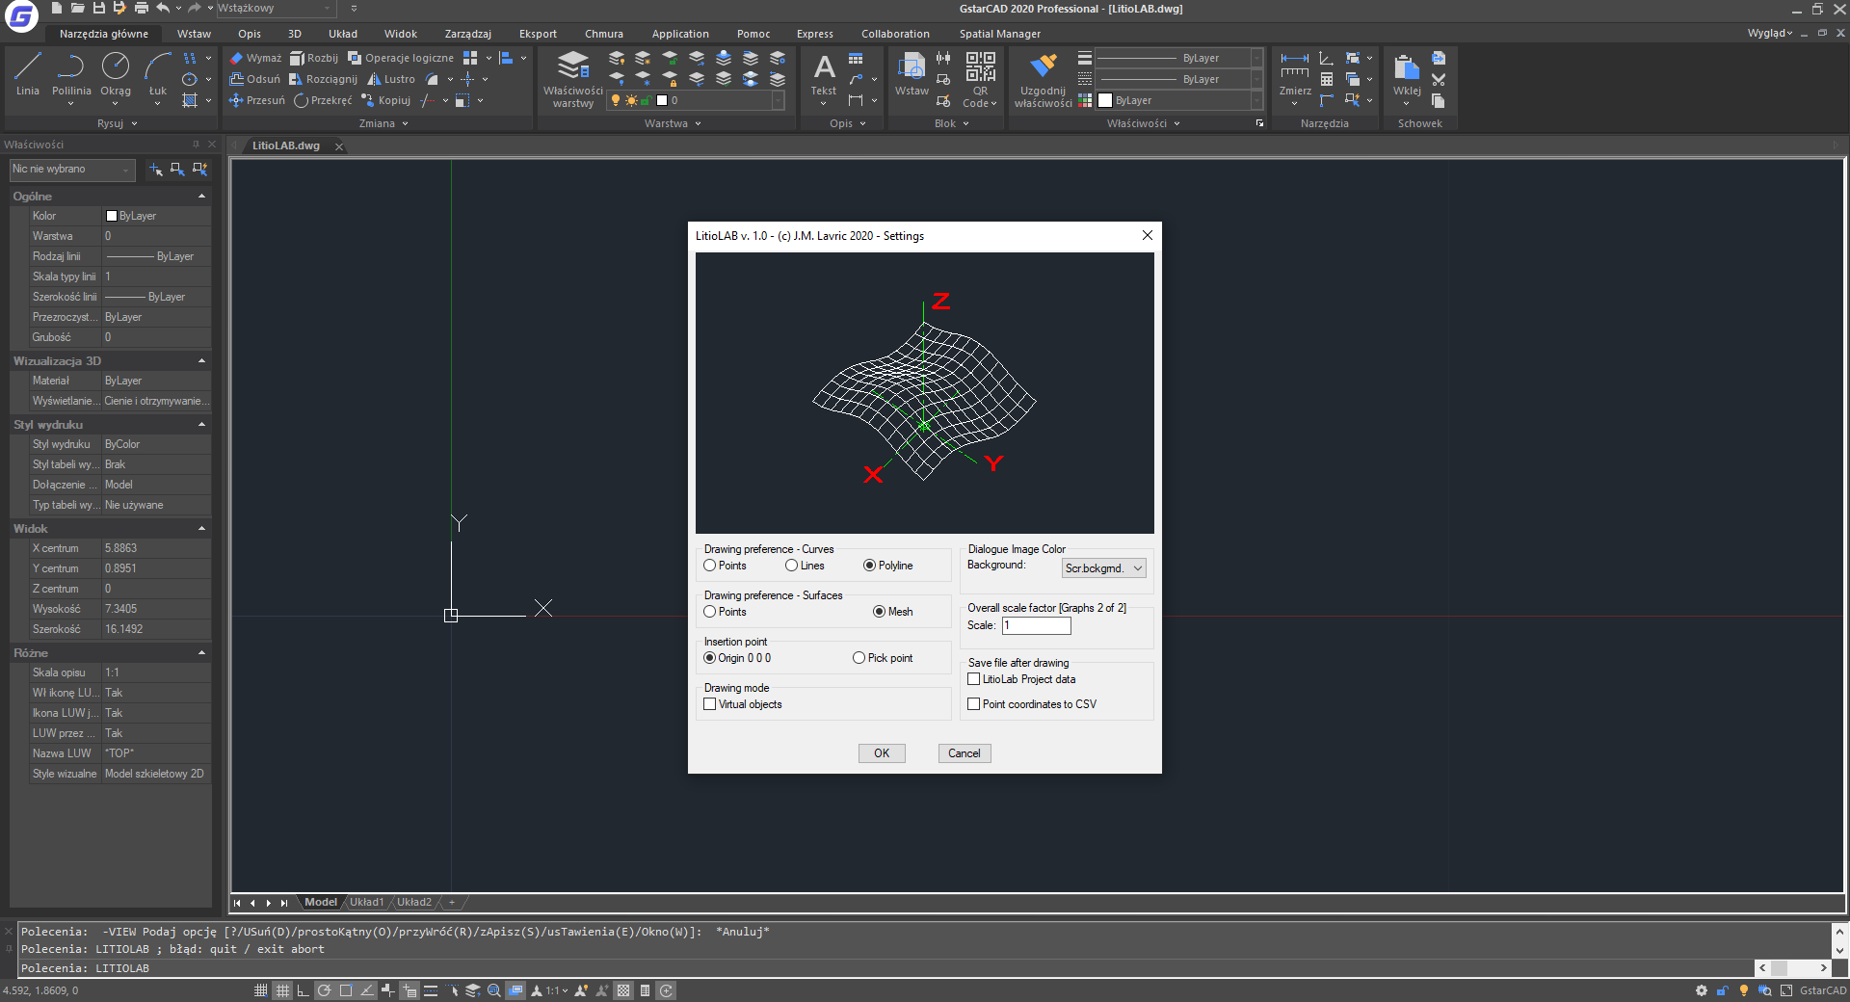Select Points radio for Surfaces
This screenshot has width=1850, height=1002.
726,612
